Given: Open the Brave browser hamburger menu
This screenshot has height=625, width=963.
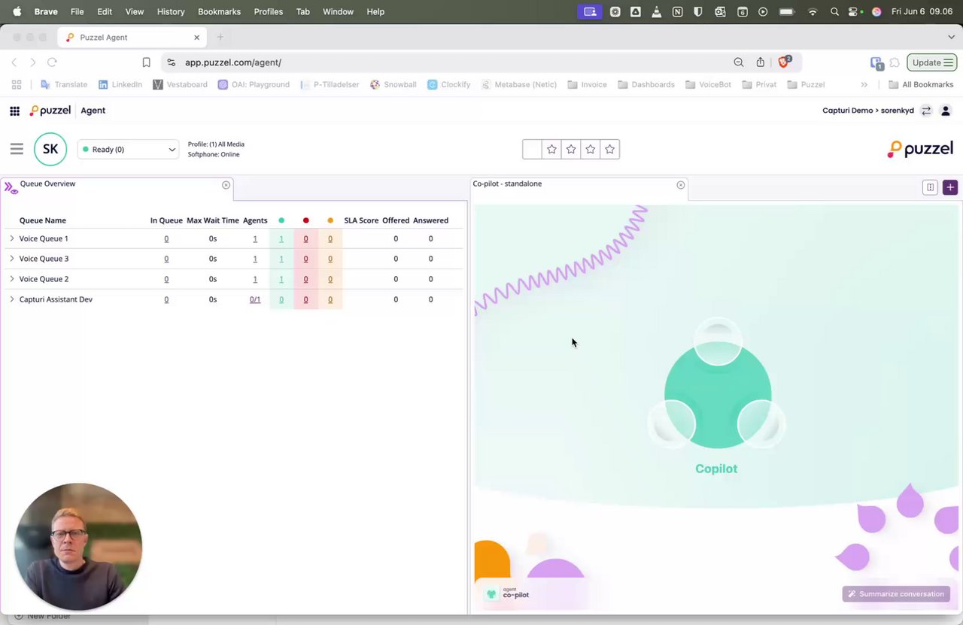Looking at the screenshot, I should [x=949, y=62].
